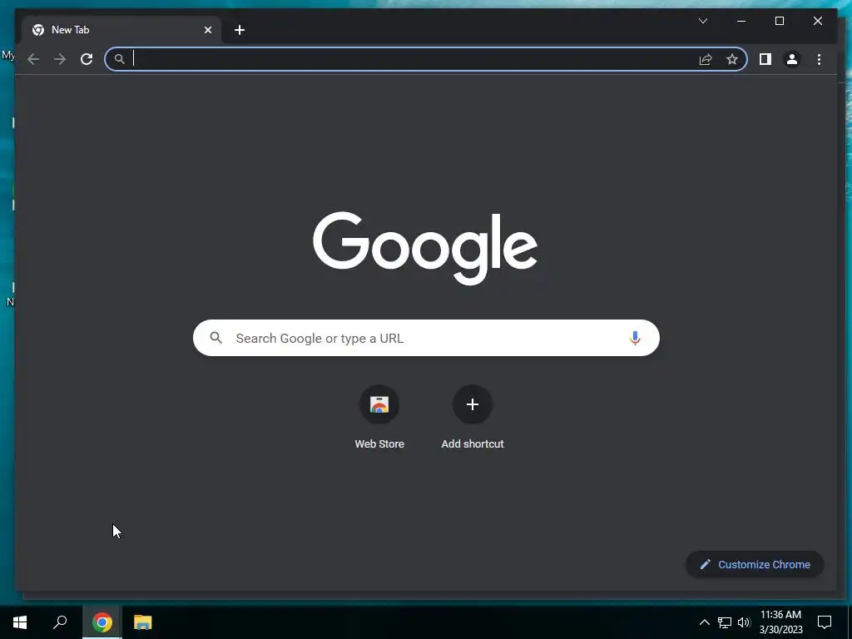Click the Search Google or type a URL box

(426, 338)
